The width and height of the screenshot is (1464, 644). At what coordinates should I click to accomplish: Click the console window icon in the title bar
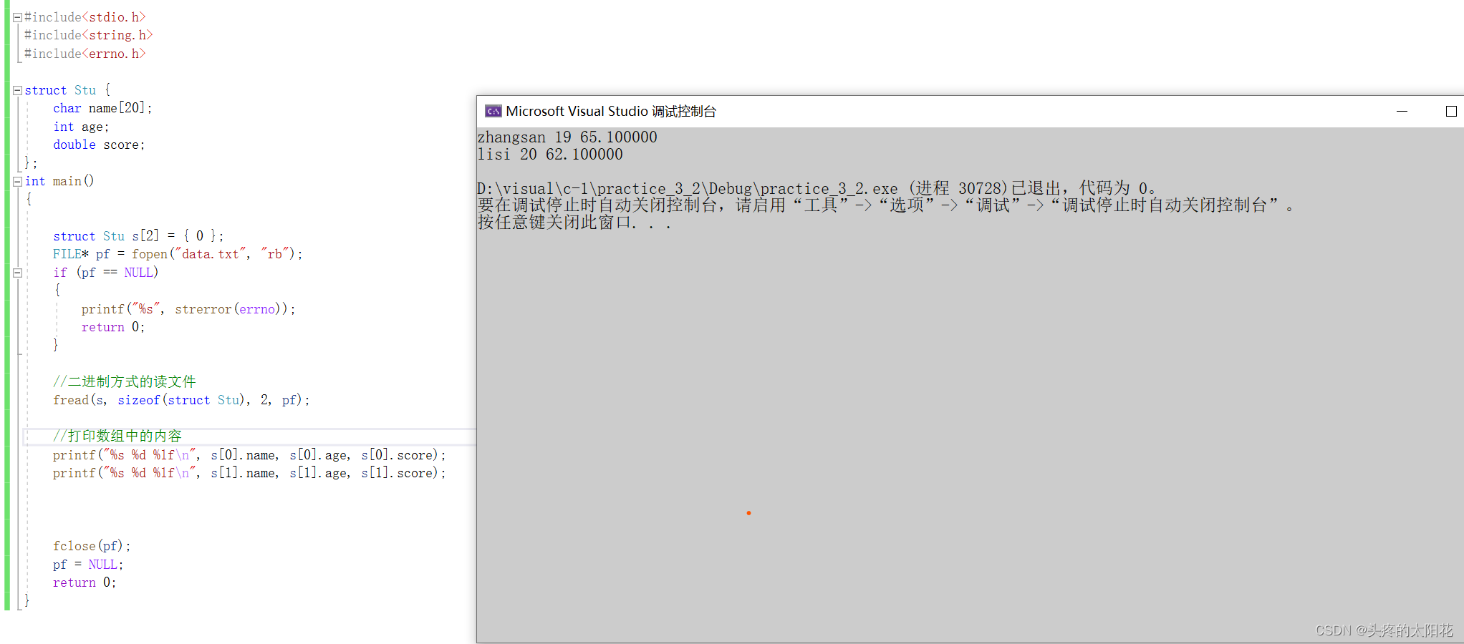click(493, 111)
